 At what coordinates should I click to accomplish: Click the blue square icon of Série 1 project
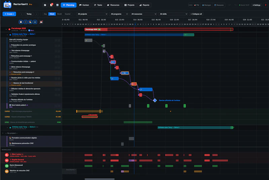point(10,35)
